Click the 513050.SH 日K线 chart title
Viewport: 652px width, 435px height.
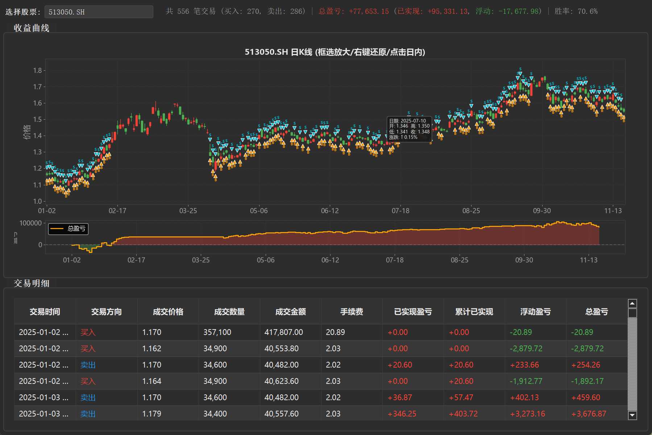335,52
